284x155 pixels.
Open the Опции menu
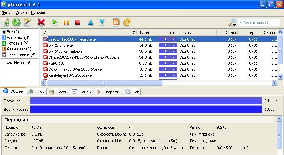click(21, 12)
